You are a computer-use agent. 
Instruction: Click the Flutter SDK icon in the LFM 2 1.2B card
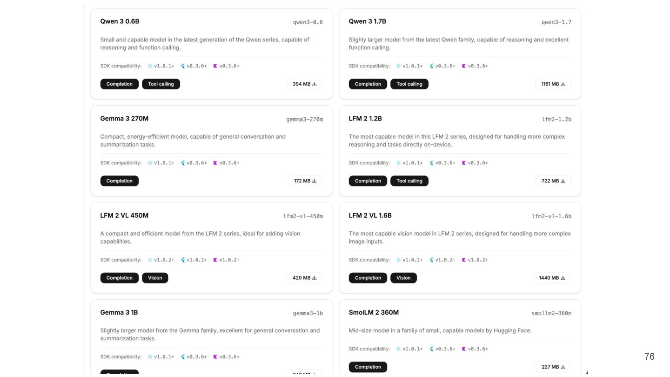point(431,163)
